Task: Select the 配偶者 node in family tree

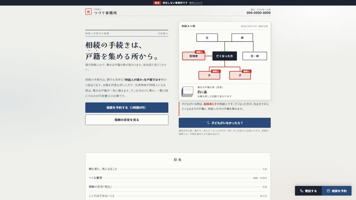Action: (194, 56)
